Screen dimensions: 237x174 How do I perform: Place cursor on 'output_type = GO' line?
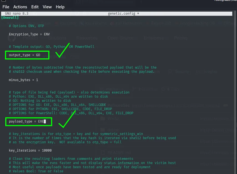pos(24,55)
